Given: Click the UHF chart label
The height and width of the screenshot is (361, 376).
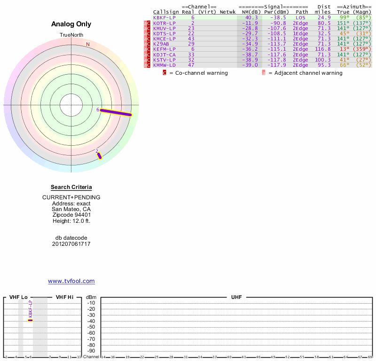Looking at the screenshot, I should [236, 297].
